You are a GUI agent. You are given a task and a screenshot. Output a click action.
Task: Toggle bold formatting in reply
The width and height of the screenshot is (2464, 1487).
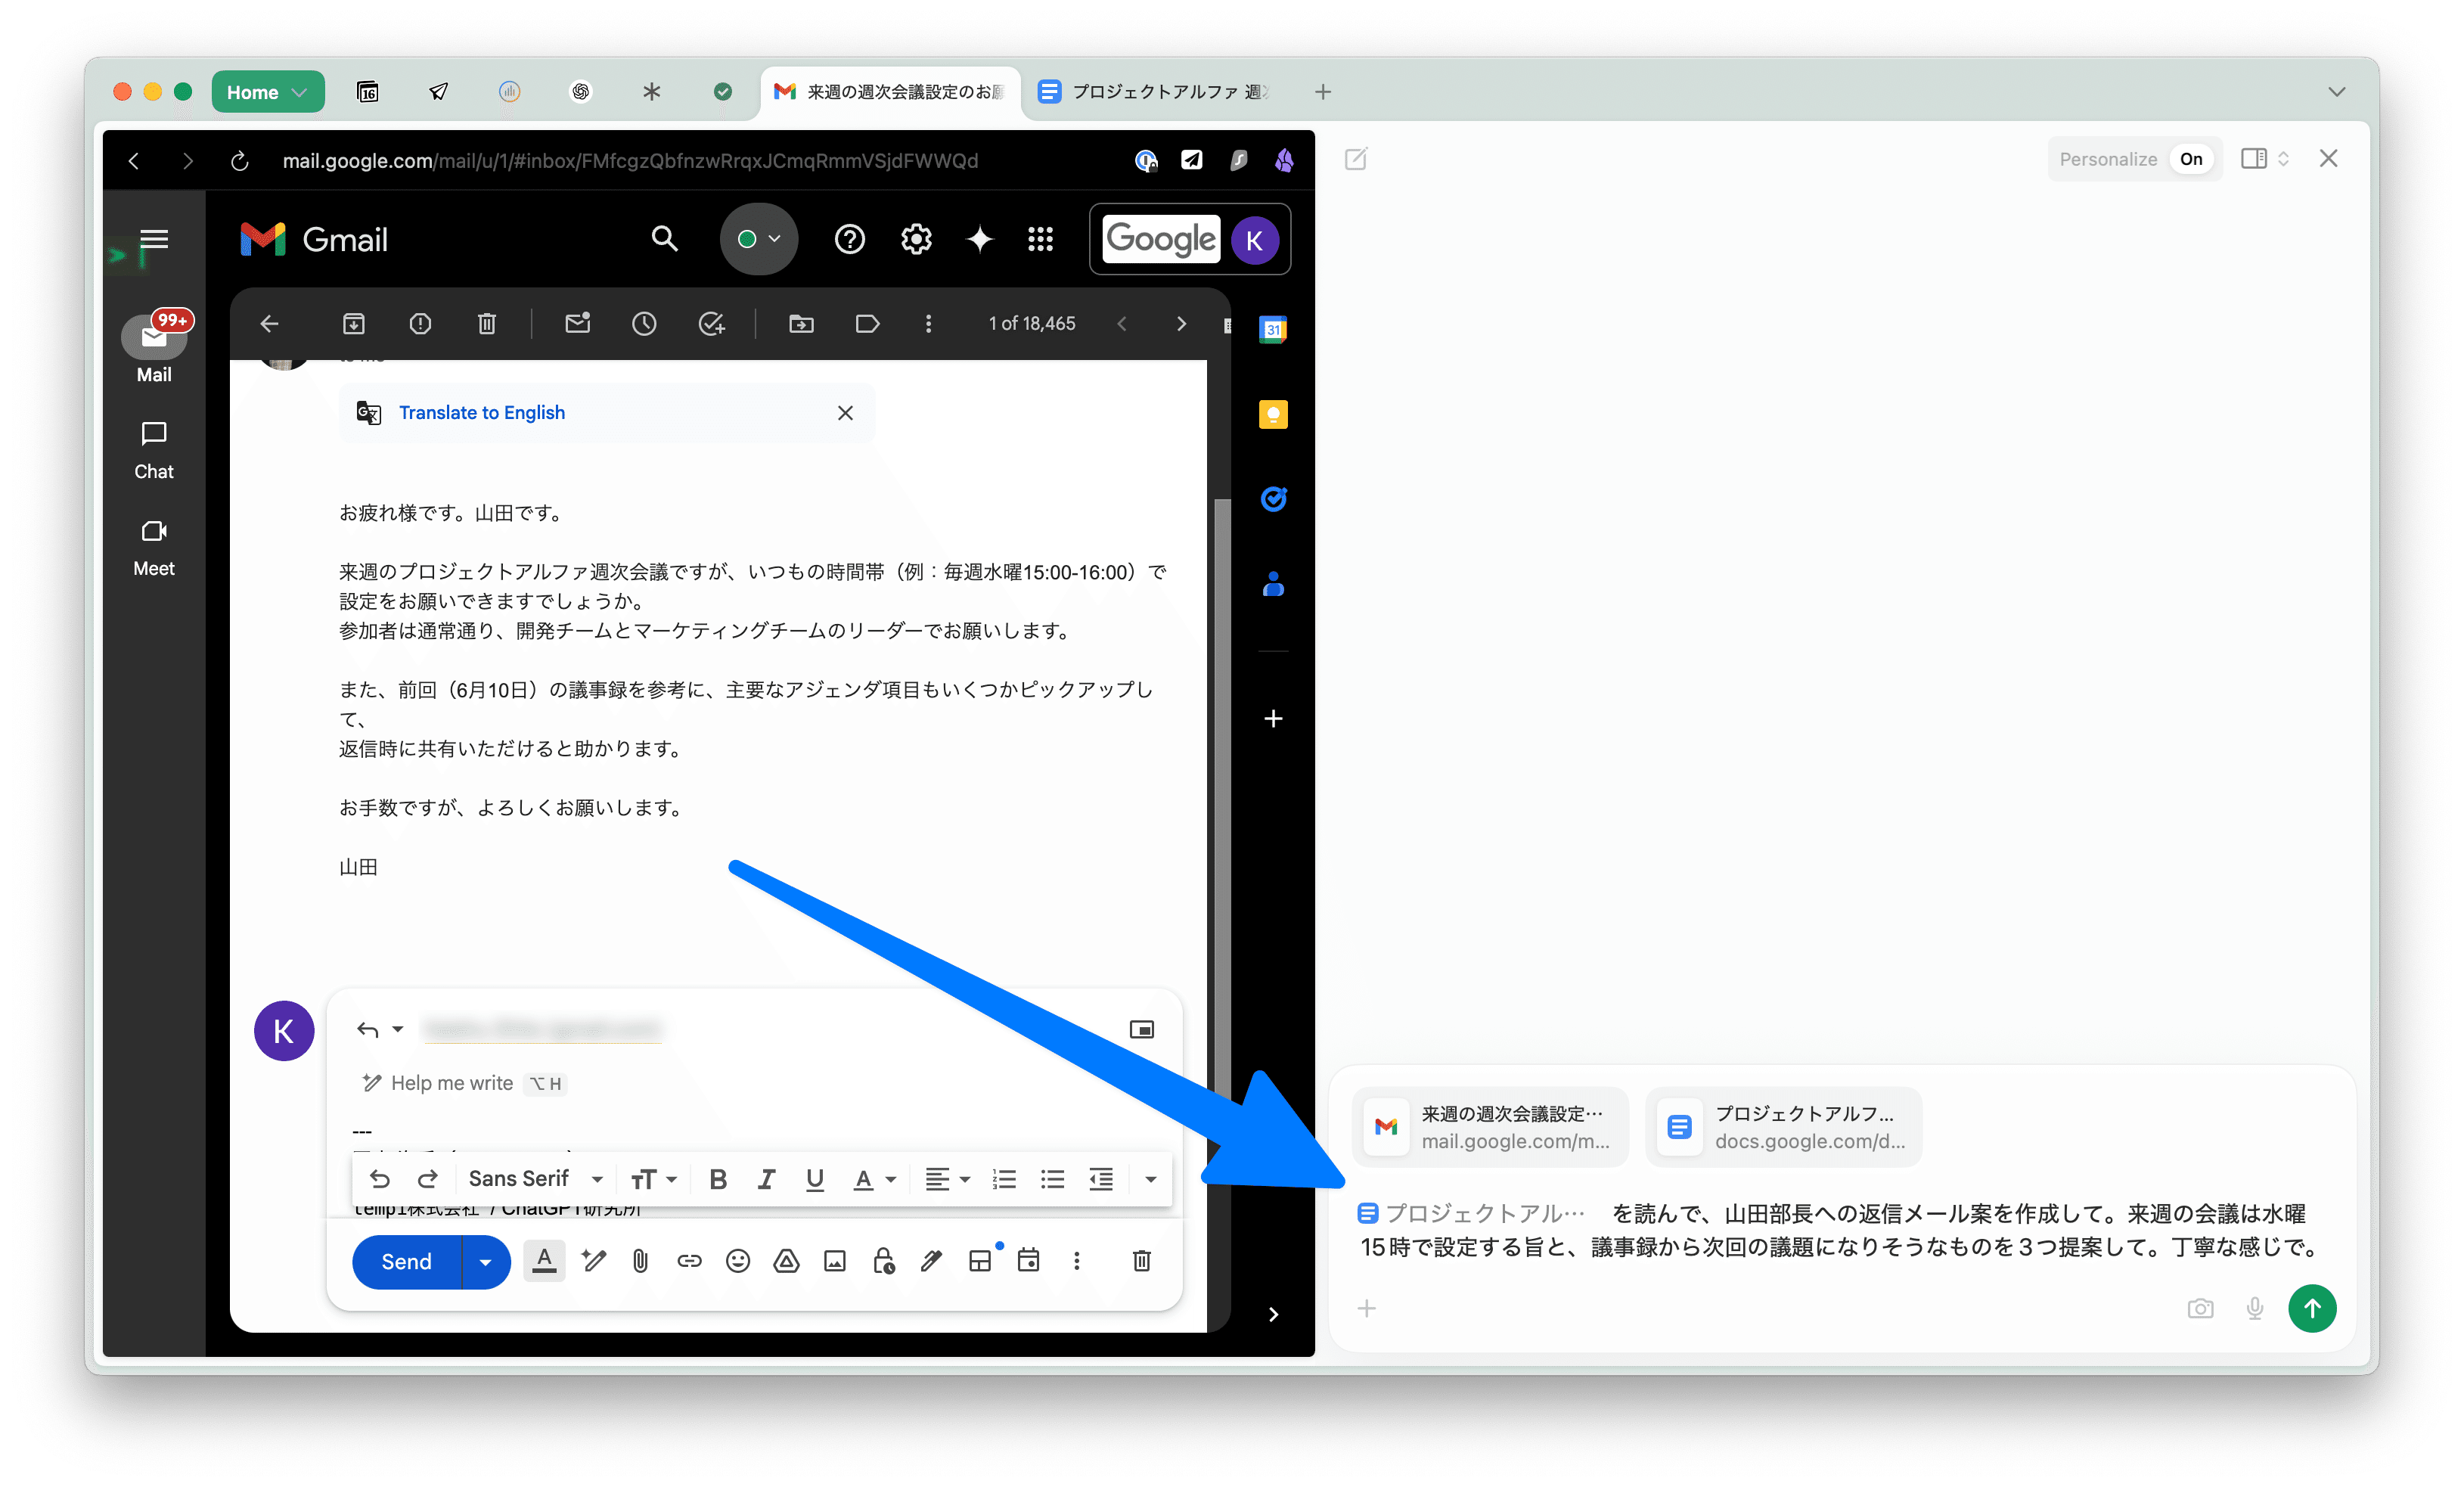click(x=717, y=1179)
